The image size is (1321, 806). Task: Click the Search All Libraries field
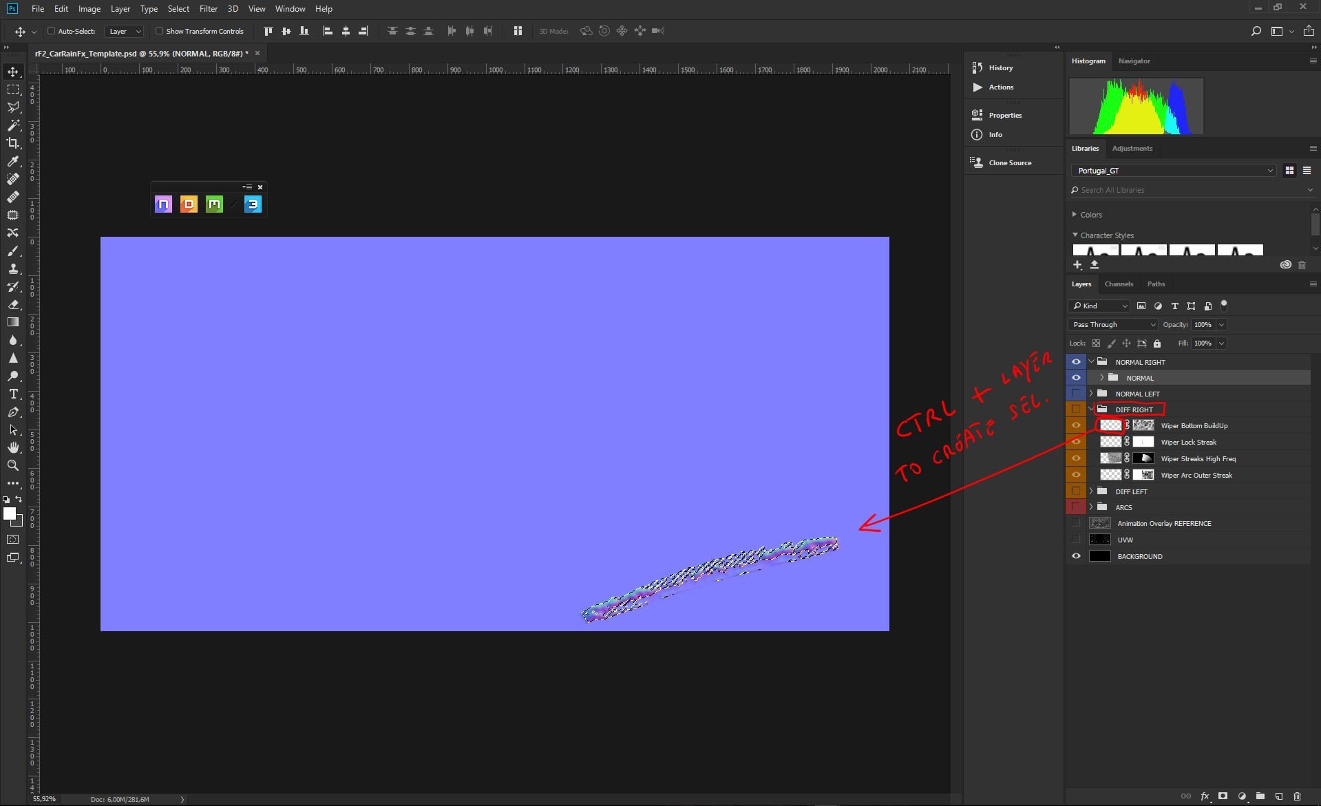pos(1191,190)
